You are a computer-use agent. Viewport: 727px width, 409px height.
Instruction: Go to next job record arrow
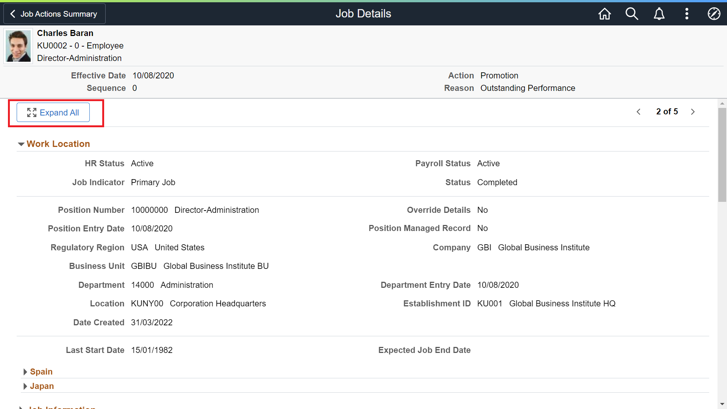(693, 112)
